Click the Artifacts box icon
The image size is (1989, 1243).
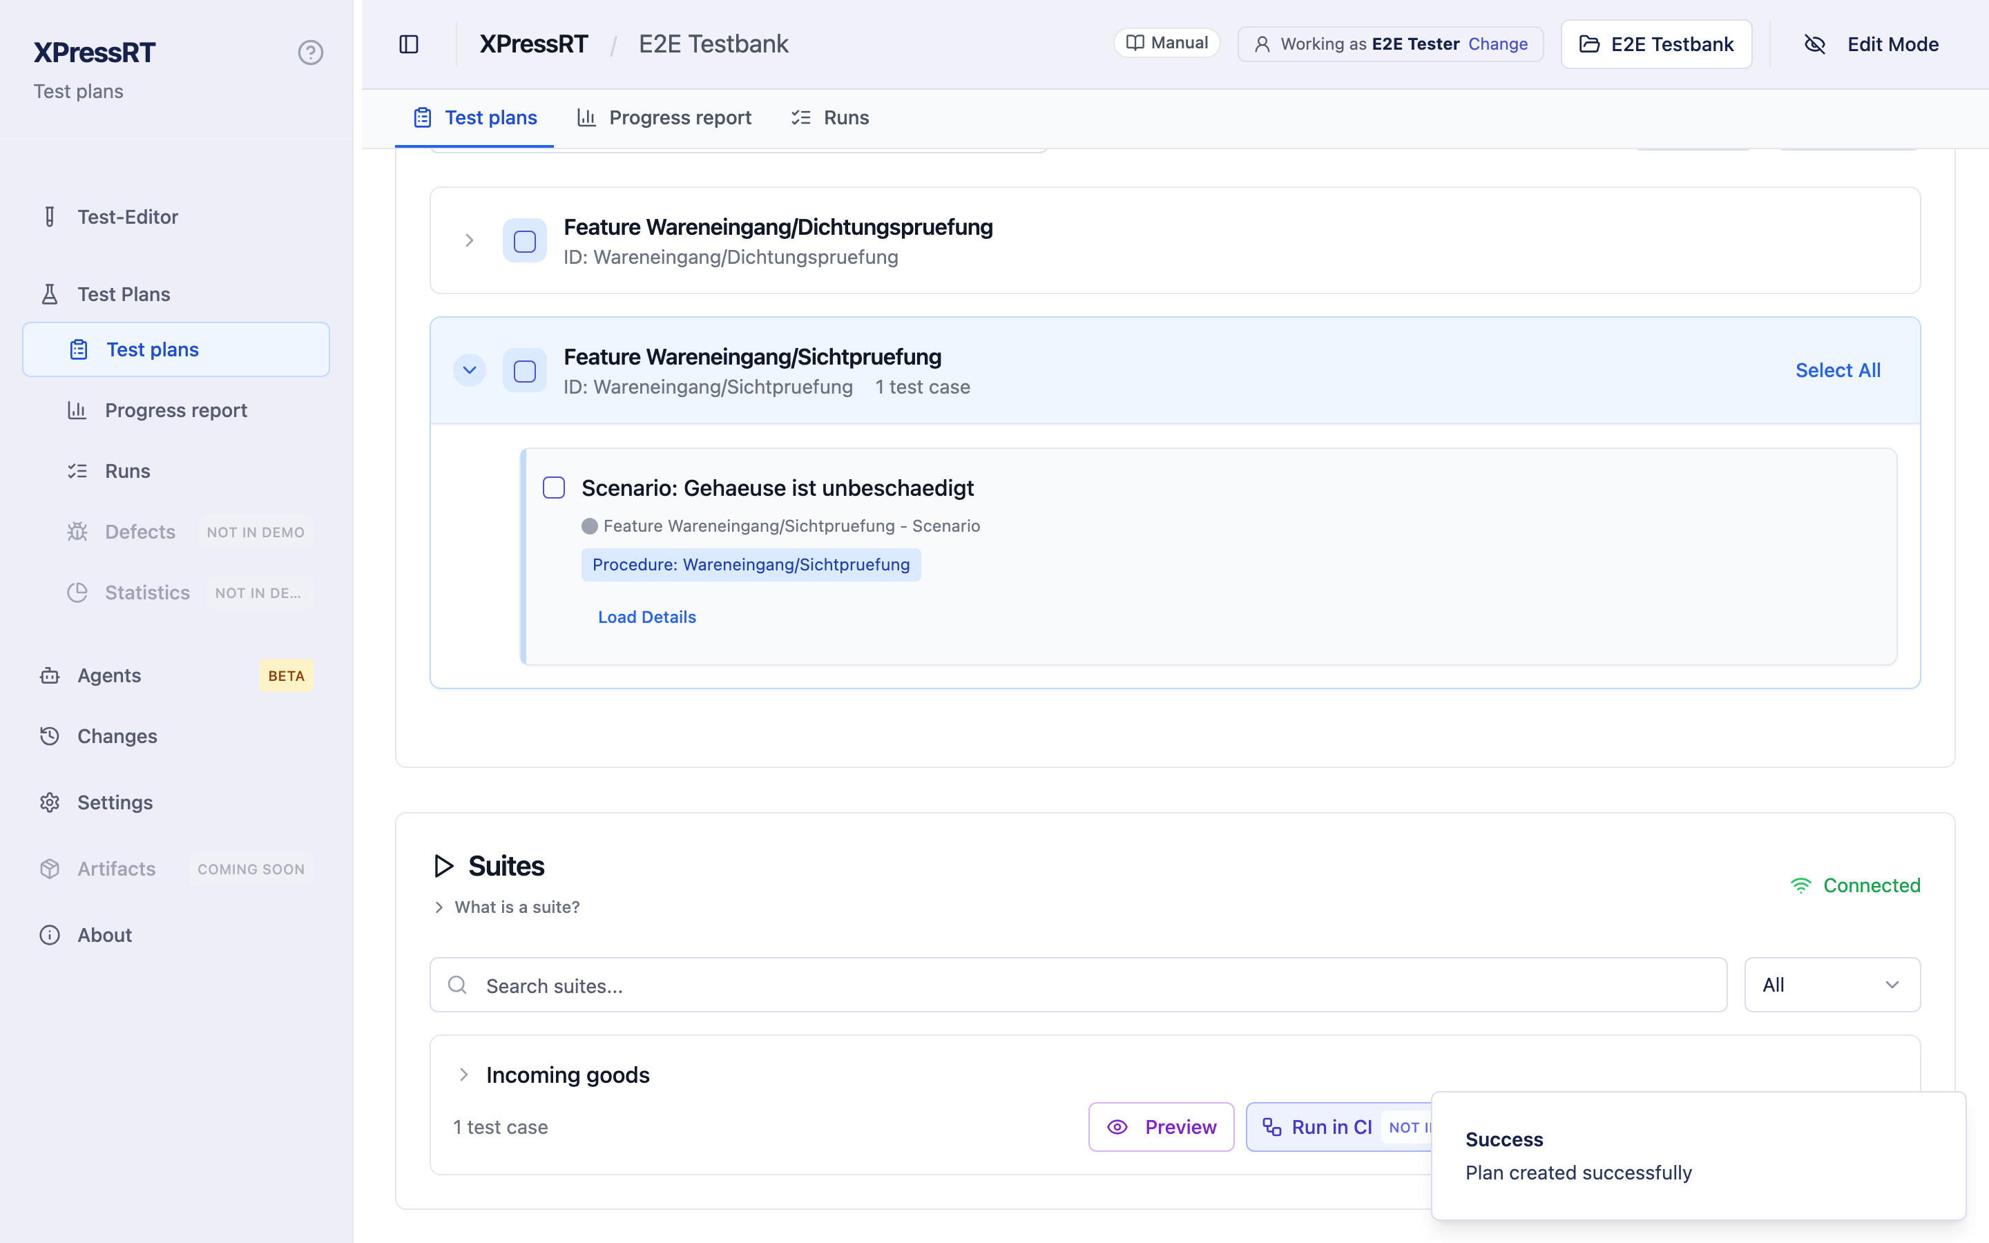click(x=50, y=869)
